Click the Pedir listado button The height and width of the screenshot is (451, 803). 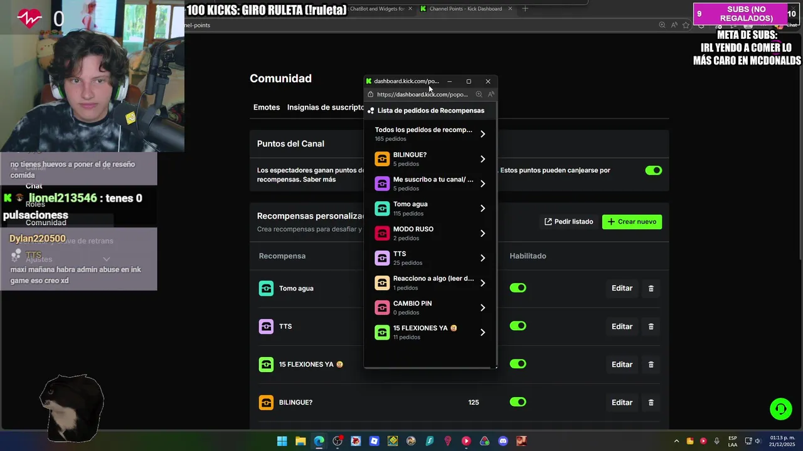click(569, 222)
